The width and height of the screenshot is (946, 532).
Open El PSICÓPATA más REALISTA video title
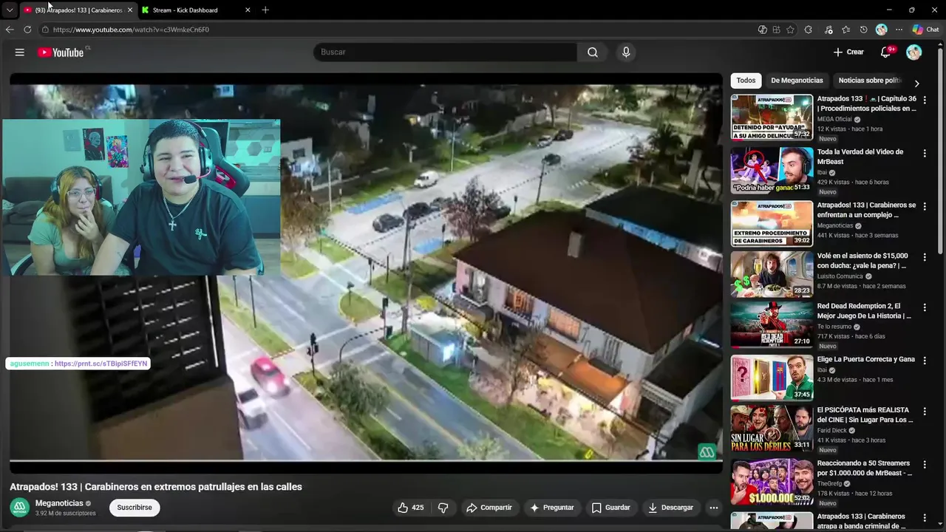click(865, 415)
